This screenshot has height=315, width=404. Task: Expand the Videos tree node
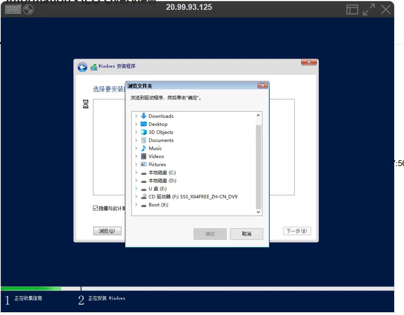136,156
